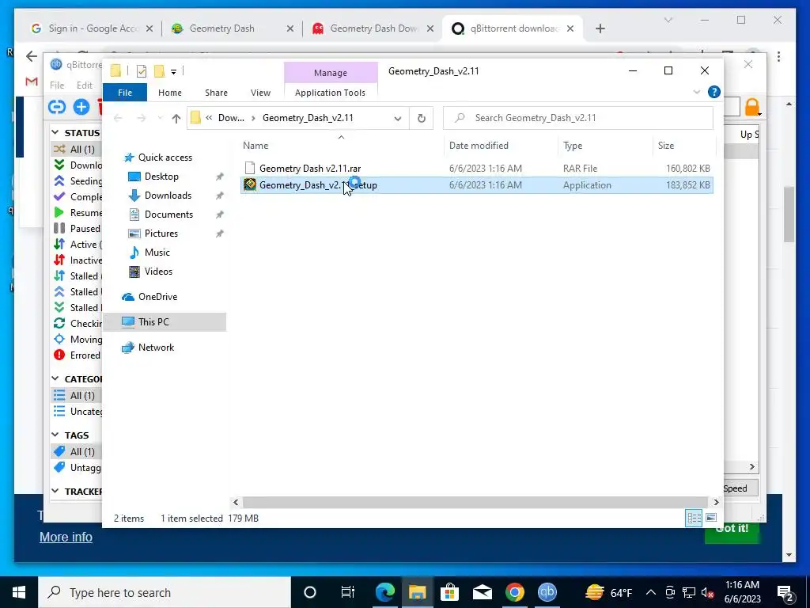The width and height of the screenshot is (810, 608).
Task: Select Network in the navigation pane
Action: [156, 348]
